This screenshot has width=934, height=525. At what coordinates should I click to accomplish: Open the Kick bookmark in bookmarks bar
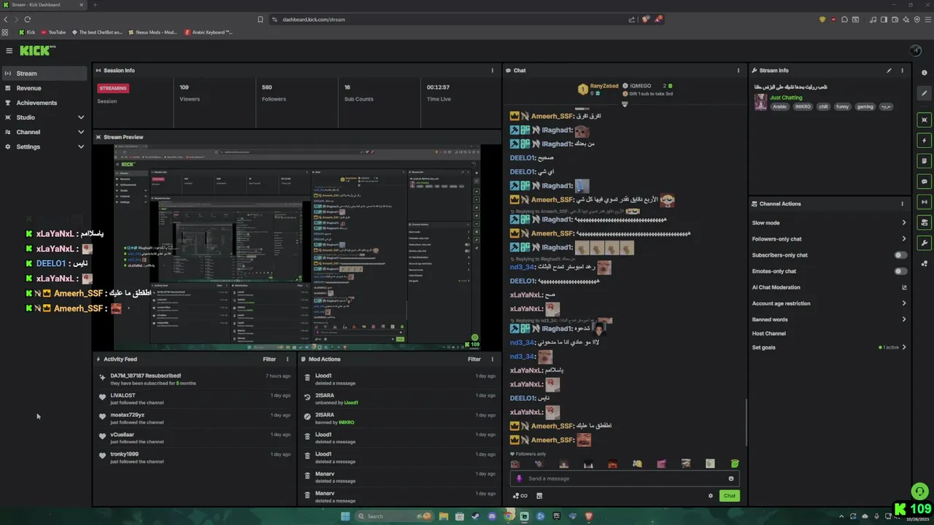pos(27,32)
